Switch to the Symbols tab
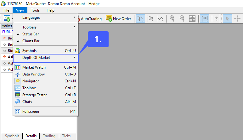This screenshot has width=243, height=140. tap(12, 136)
